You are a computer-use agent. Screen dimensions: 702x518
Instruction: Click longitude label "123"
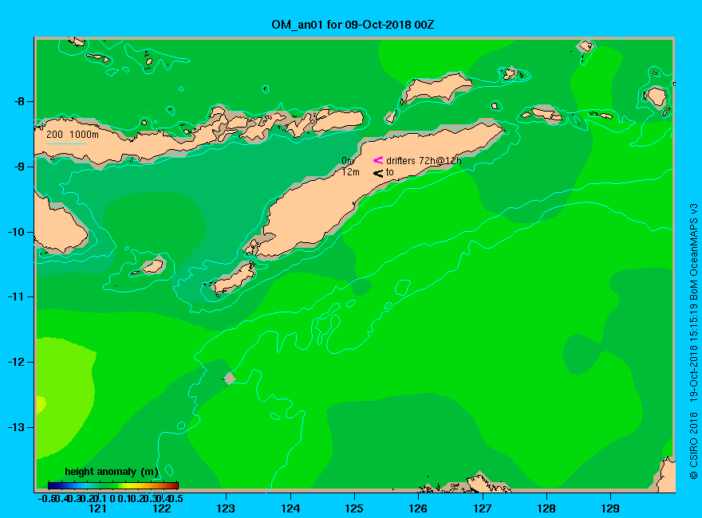(x=226, y=508)
